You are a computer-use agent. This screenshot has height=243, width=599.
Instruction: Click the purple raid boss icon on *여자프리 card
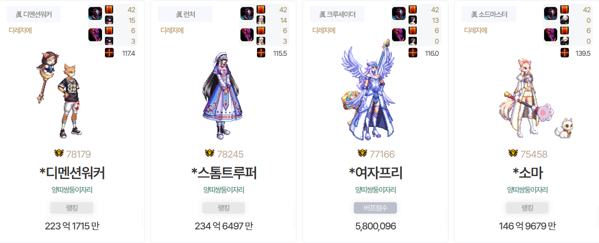point(399,35)
